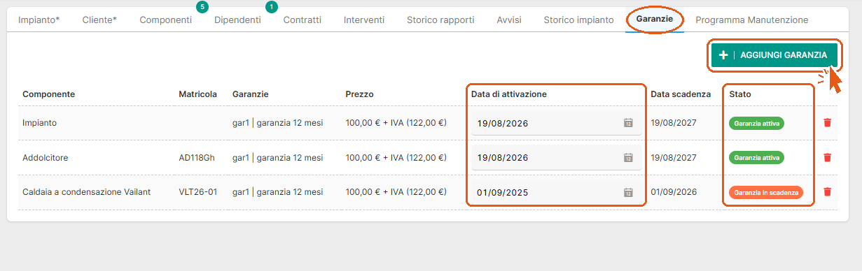Open calendar picker for Impianto activation date
This screenshot has height=271, width=862.
(628, 123)
